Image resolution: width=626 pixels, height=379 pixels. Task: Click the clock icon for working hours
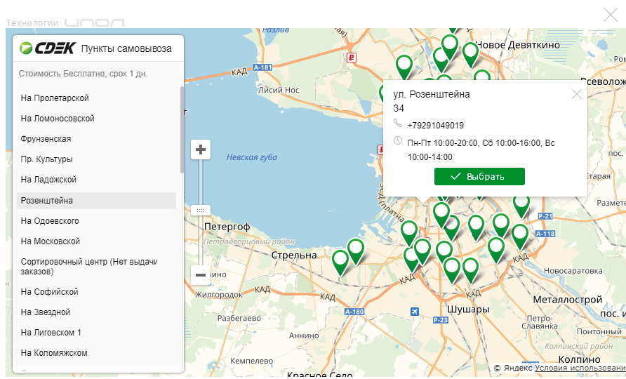(398, 140)
